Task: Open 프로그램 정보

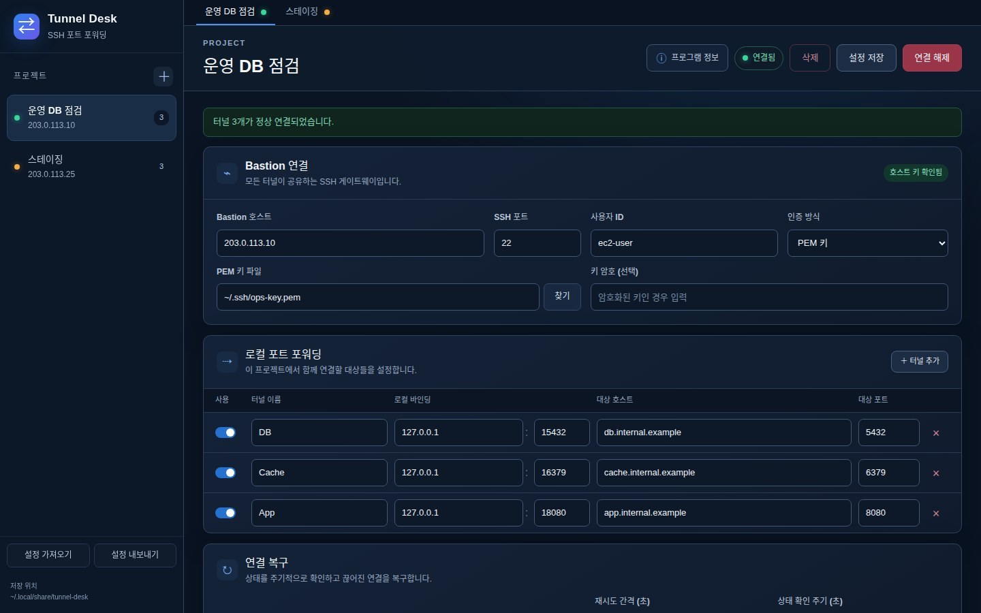Action: click(x=687, y=58)
